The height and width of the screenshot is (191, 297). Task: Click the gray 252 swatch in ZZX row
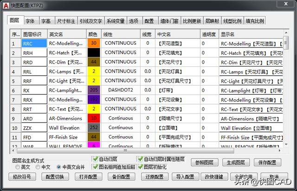coord(94,128)
